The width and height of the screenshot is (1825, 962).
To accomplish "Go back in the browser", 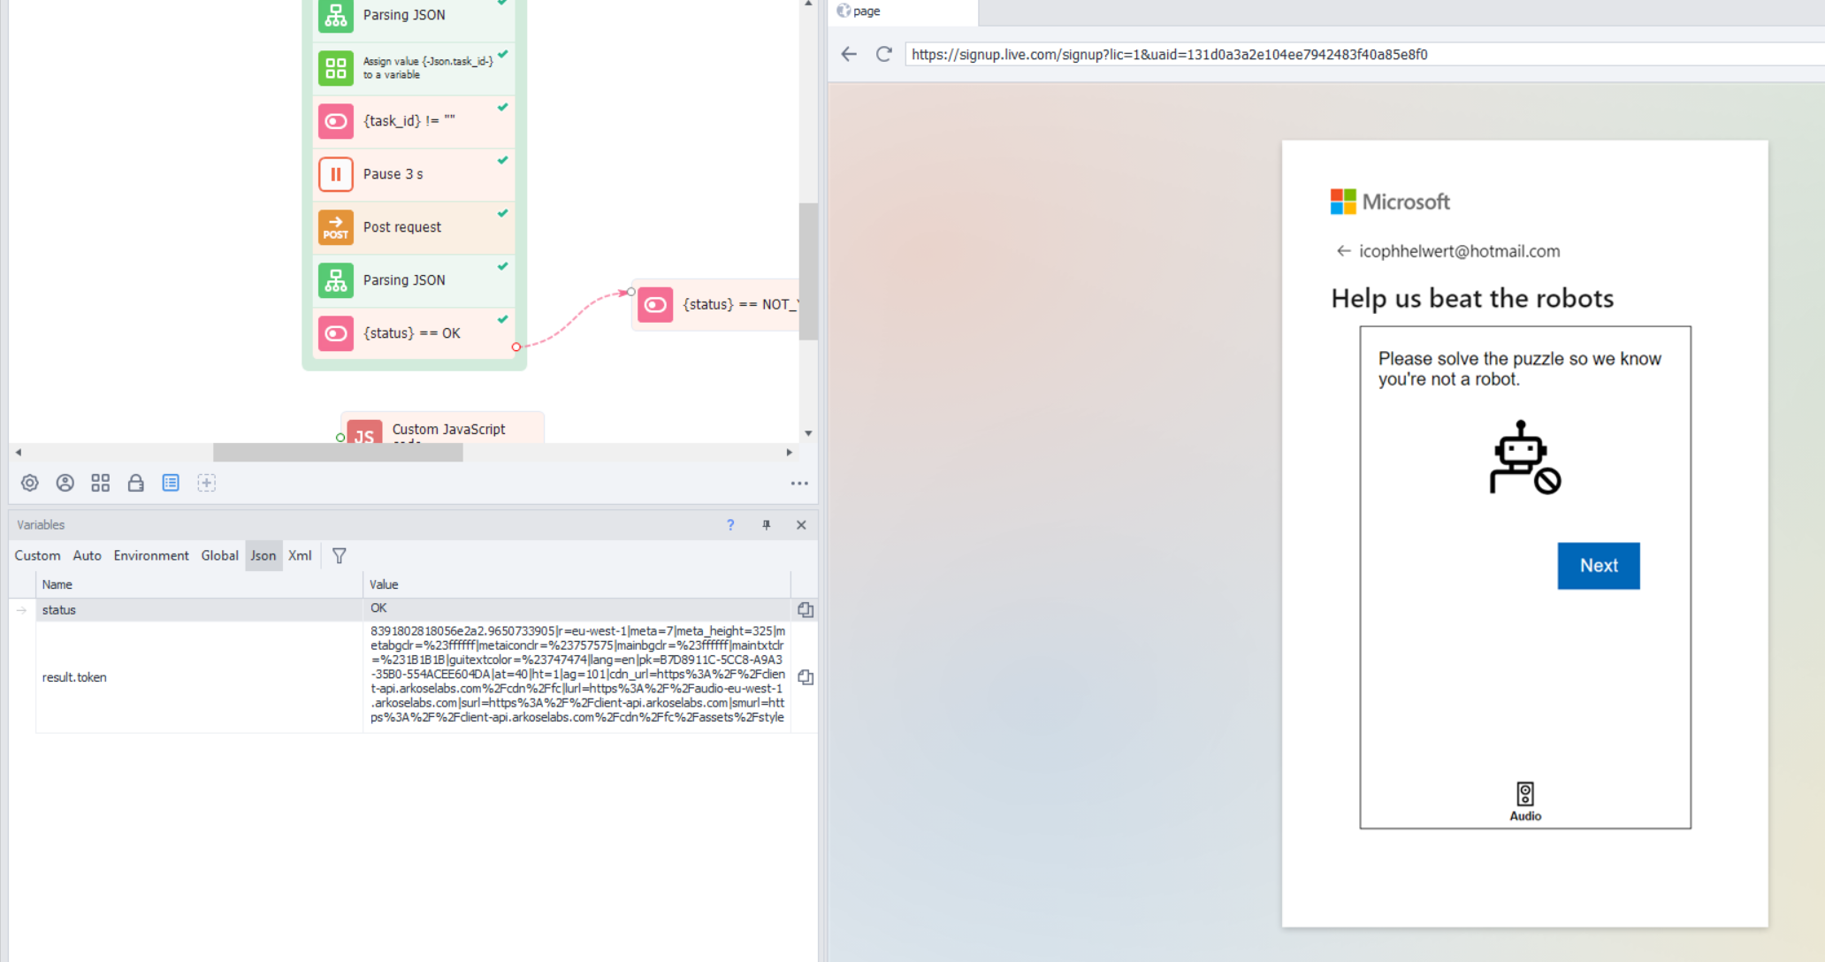I will 849,54.
